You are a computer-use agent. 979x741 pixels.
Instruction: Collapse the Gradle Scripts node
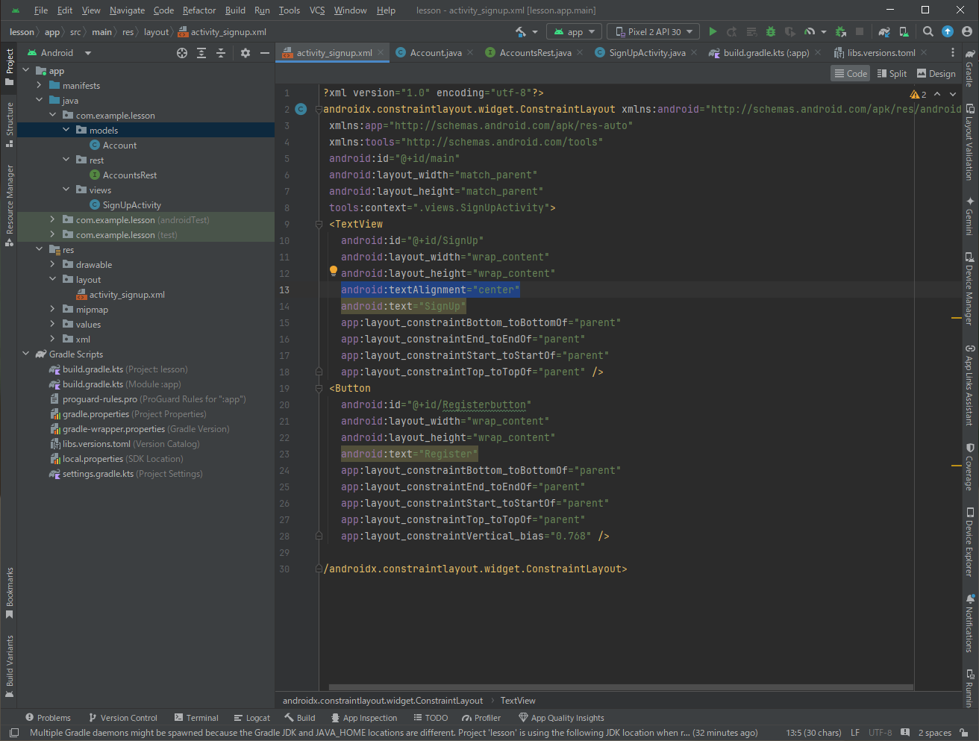tap(25, 354)
